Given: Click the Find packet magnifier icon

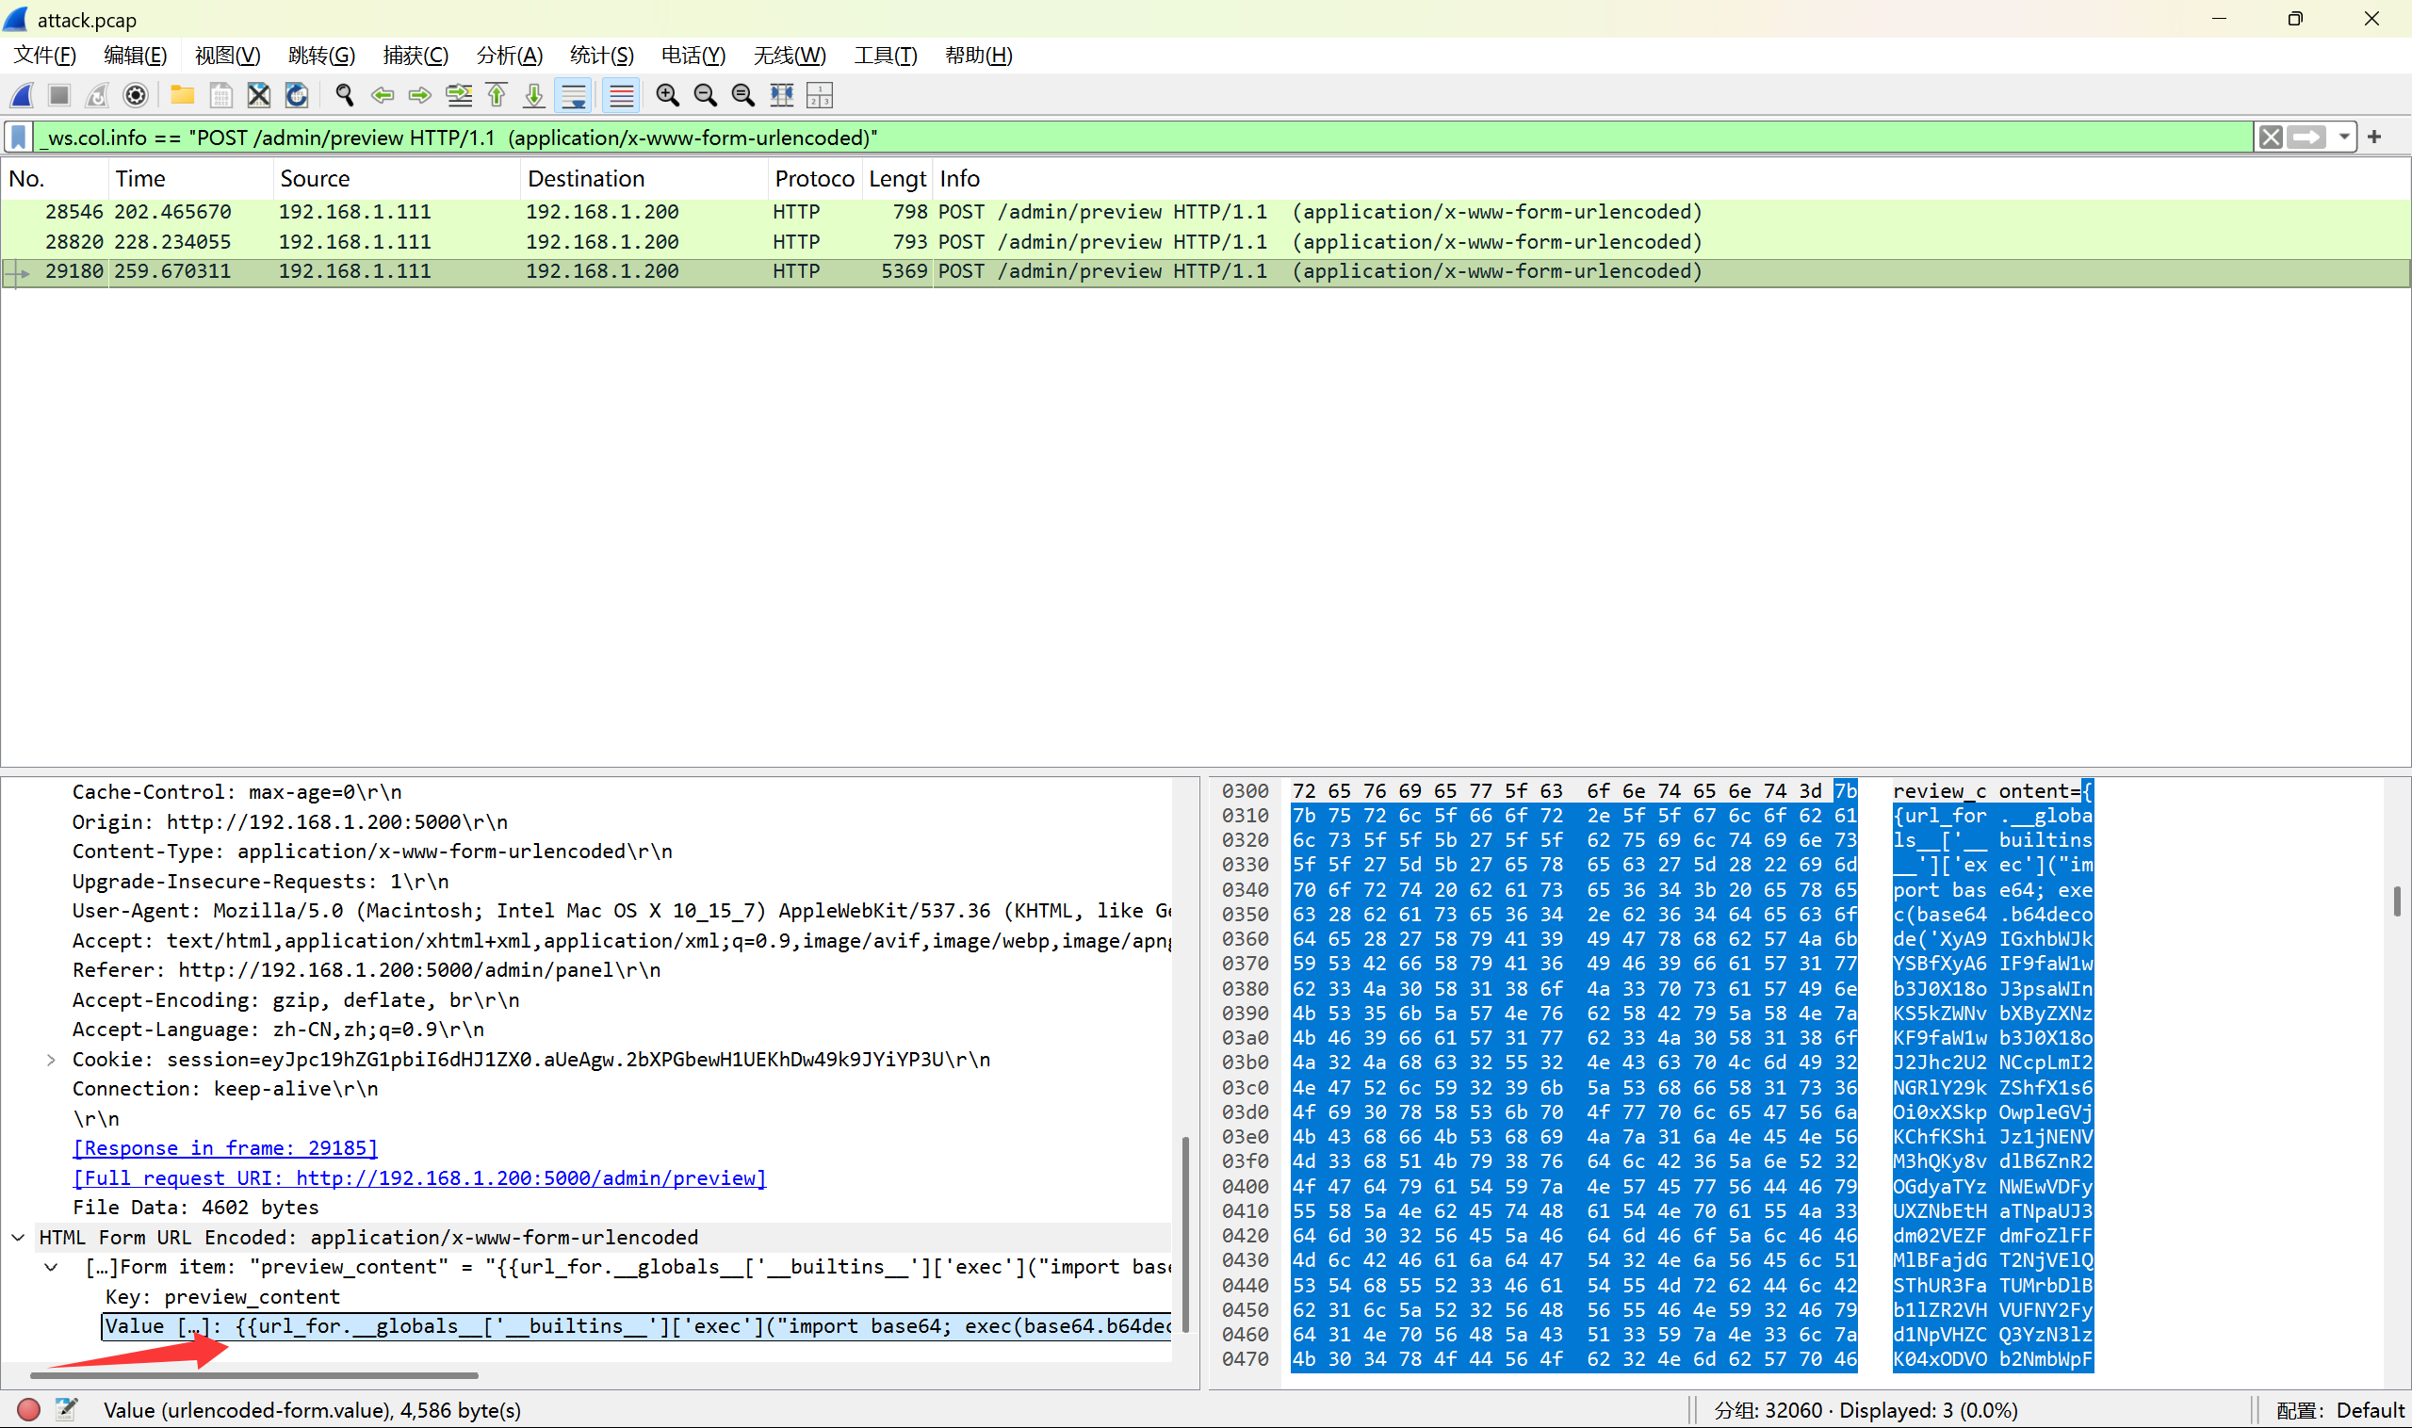Looking at the screenshot, I should pos(344,95).
